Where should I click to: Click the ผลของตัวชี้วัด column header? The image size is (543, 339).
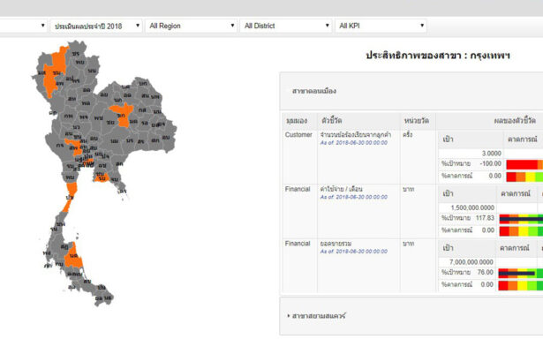click(515, 121)
